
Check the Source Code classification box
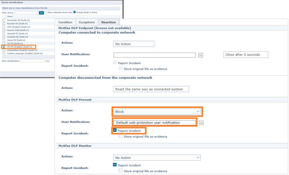point(4,30)
